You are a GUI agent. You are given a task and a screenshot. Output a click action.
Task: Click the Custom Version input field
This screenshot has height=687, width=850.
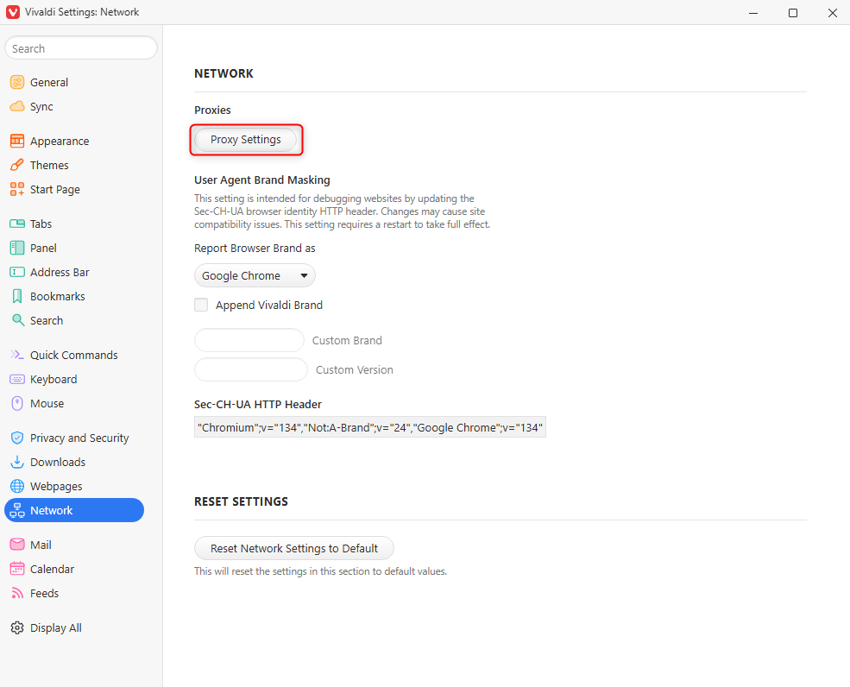tap(251, 369)
